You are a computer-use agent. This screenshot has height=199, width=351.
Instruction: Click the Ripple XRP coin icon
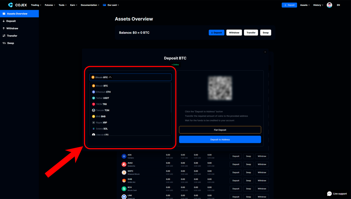(94, 123)
